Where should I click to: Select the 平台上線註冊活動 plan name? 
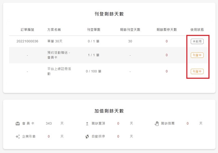point(59,71)
